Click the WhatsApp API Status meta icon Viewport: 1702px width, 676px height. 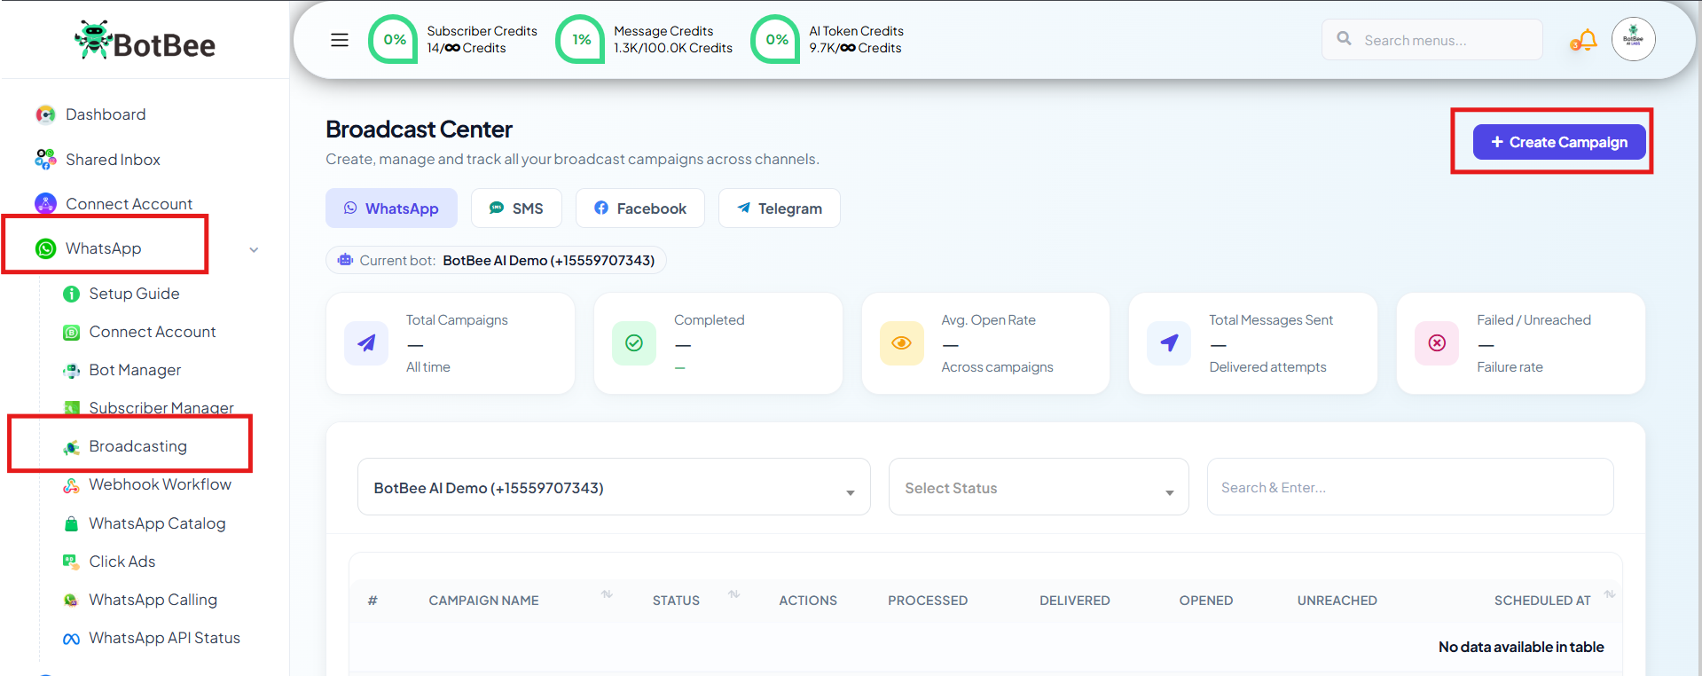(x=72, y=639)
